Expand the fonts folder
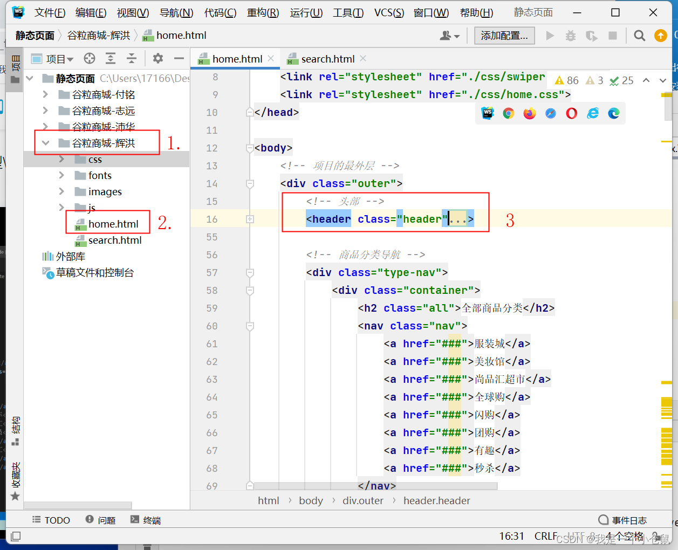Image resolution: width=678 pixels, height=550 pixels. 61,175
